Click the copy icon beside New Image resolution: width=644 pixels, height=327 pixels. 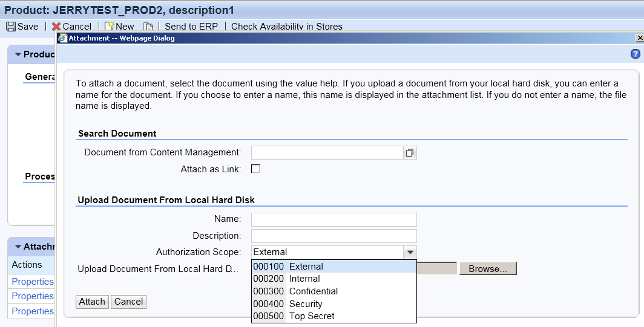[148, 27]
